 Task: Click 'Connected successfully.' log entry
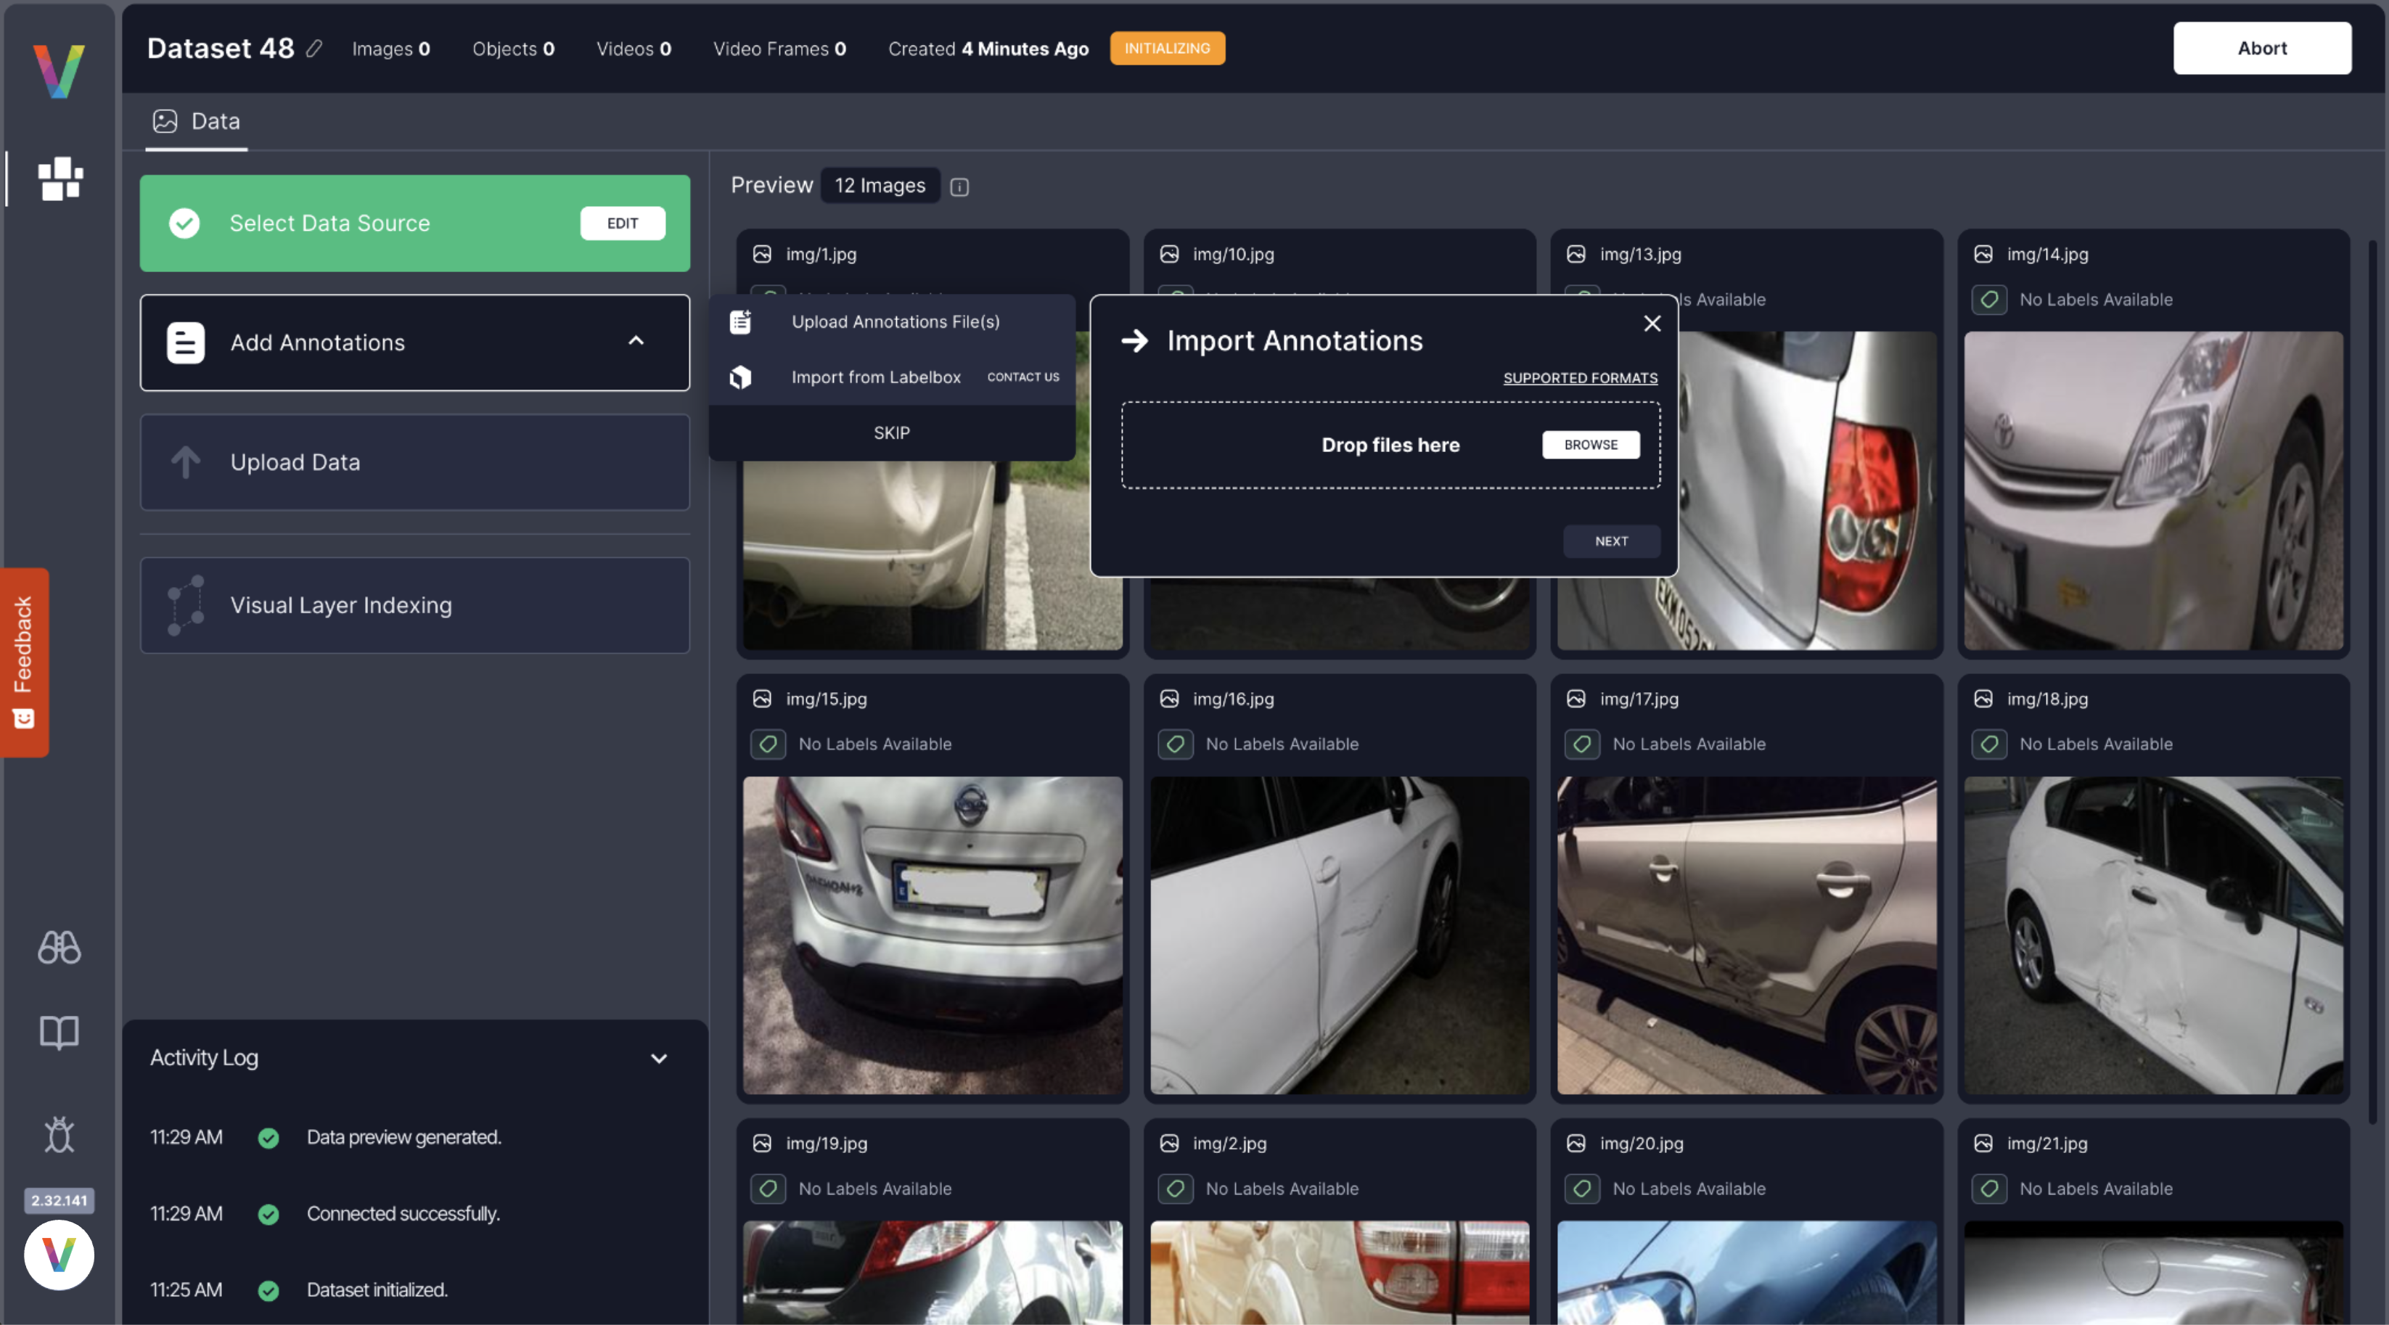click(403, 1213)
